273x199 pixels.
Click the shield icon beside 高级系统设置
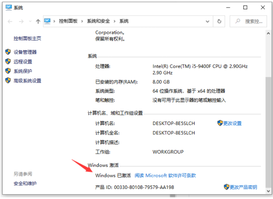click(8, 81)
